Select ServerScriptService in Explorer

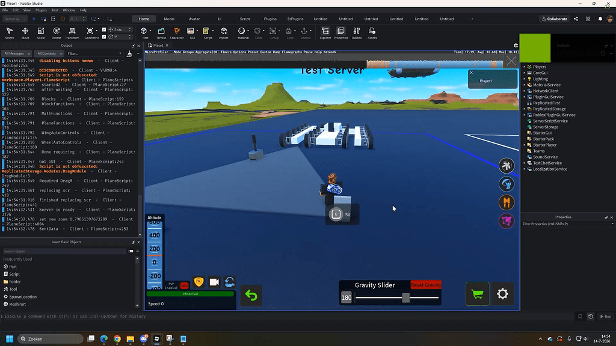pyautogui.click(x=550, y=121)
